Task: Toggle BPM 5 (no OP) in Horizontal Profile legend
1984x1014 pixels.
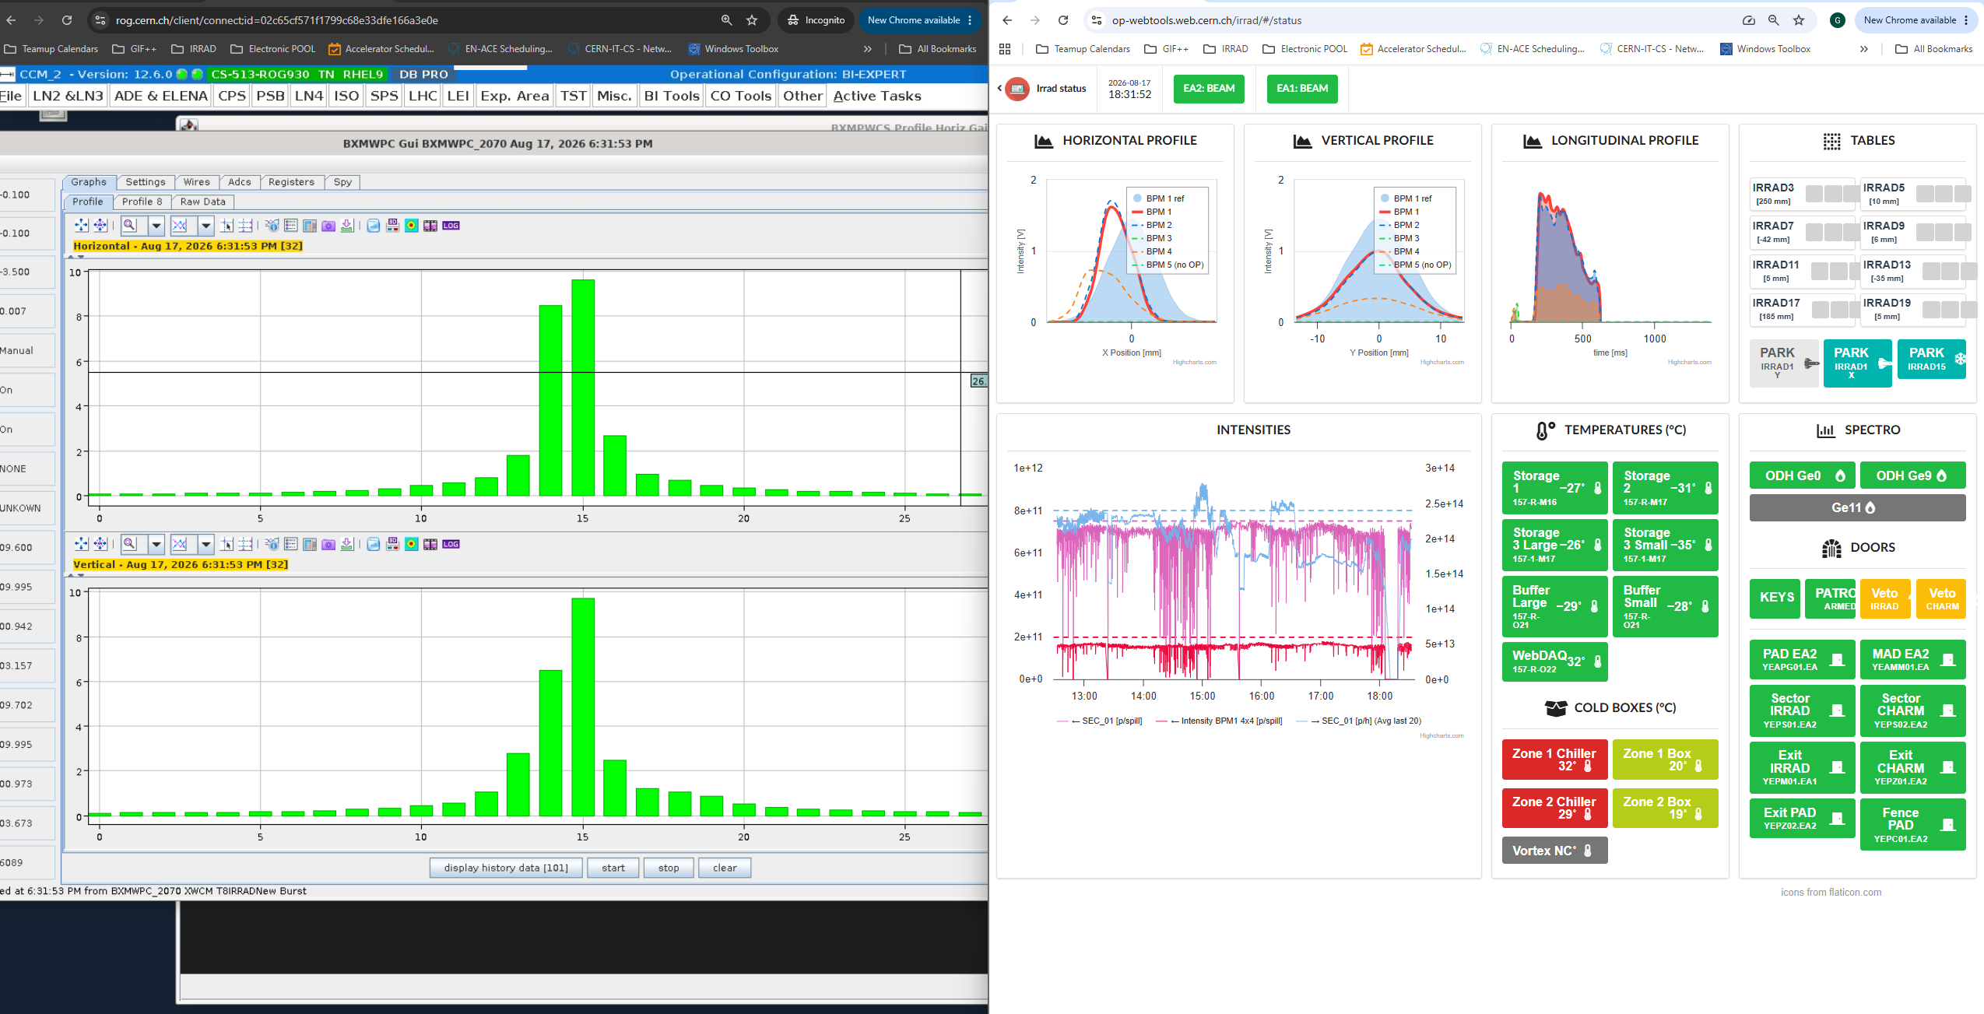Action: coord(1168,265)
